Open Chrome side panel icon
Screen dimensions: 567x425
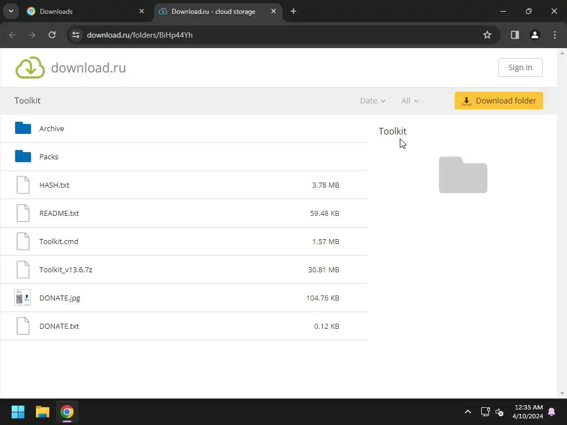click(514, 35)
